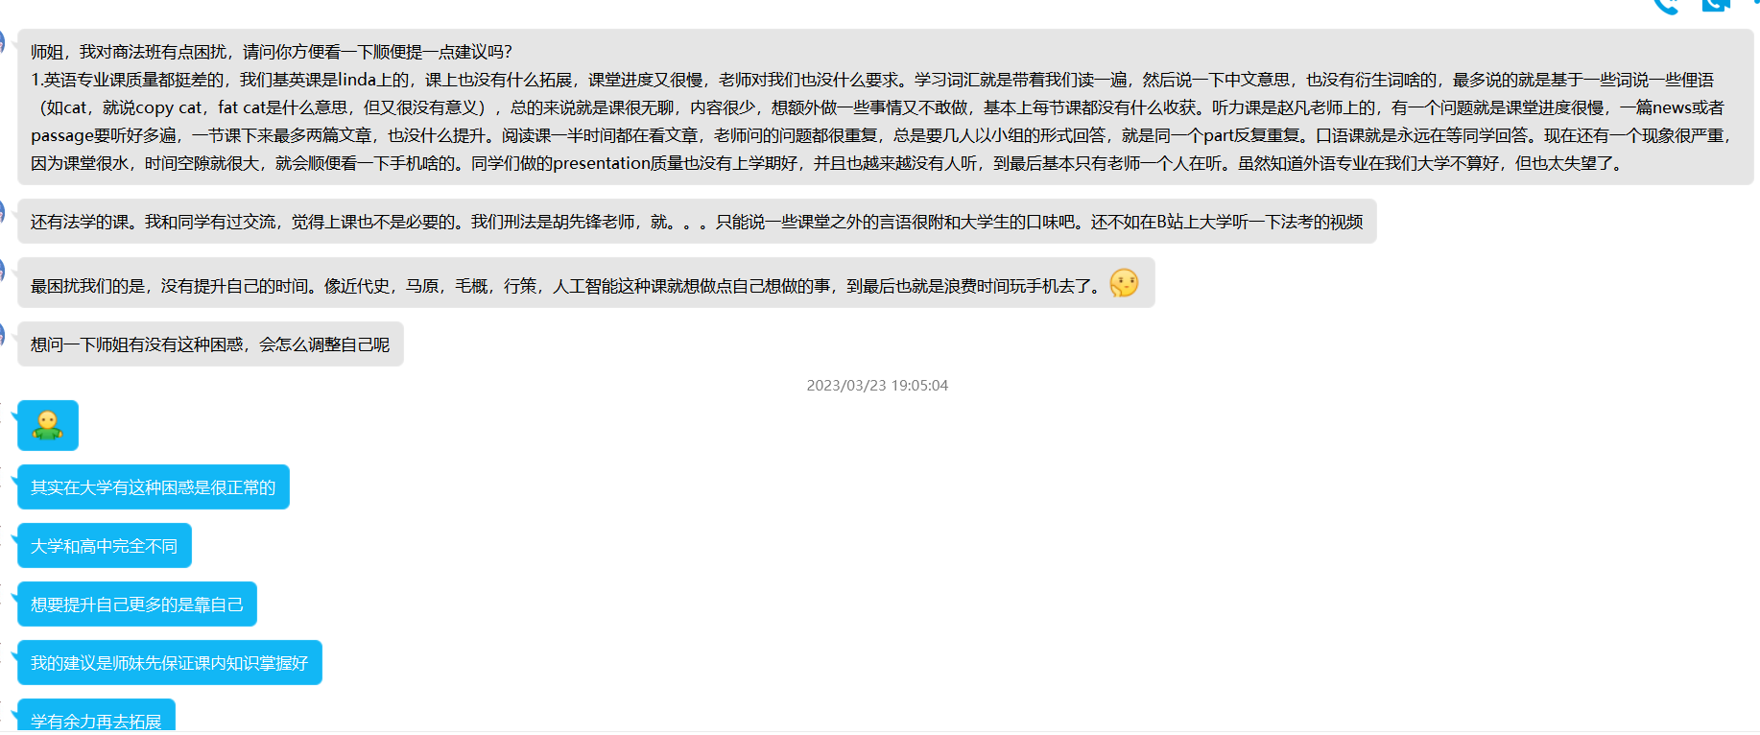
Task: Select the reply 想要提升自己更多的是靠自己
Action: (136, 605)
